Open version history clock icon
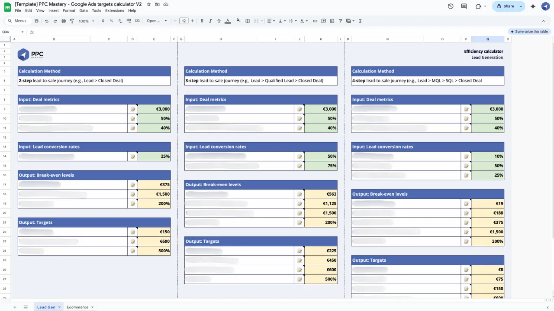 [x=451, y=6]
